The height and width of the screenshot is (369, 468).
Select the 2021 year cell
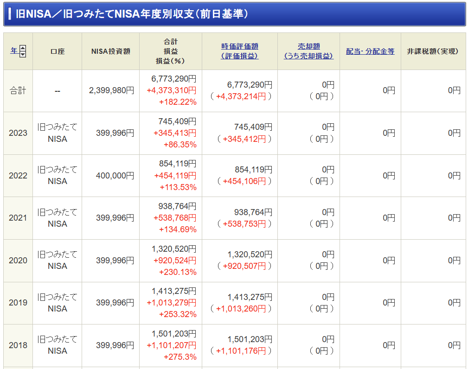pos(18,218)
